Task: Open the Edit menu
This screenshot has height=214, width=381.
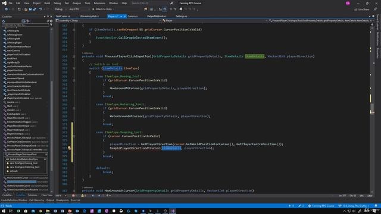Action: tap(18, 3)
